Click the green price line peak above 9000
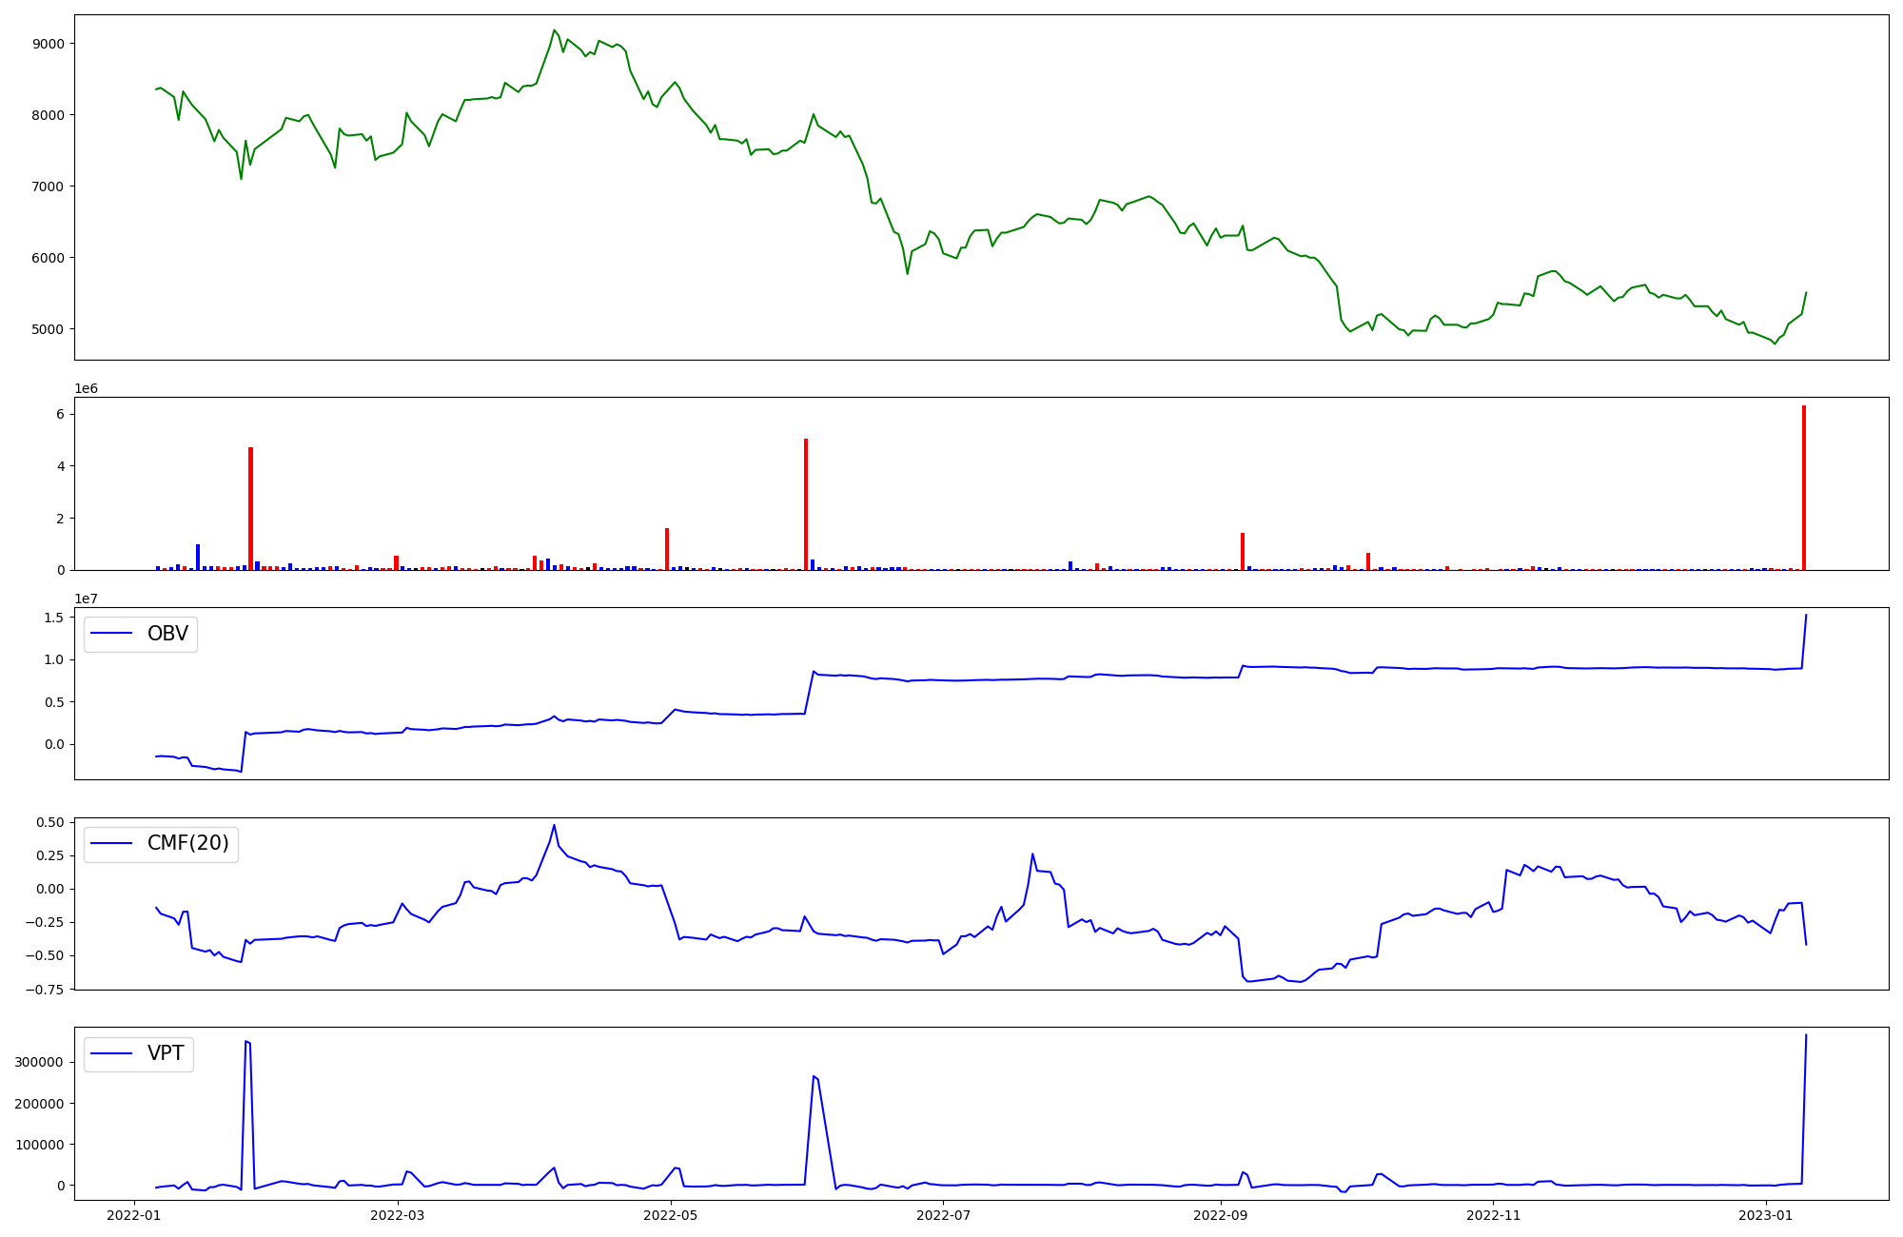Screen dimensions: 1903x1237 pyautogui.click(x=554, y=30)
